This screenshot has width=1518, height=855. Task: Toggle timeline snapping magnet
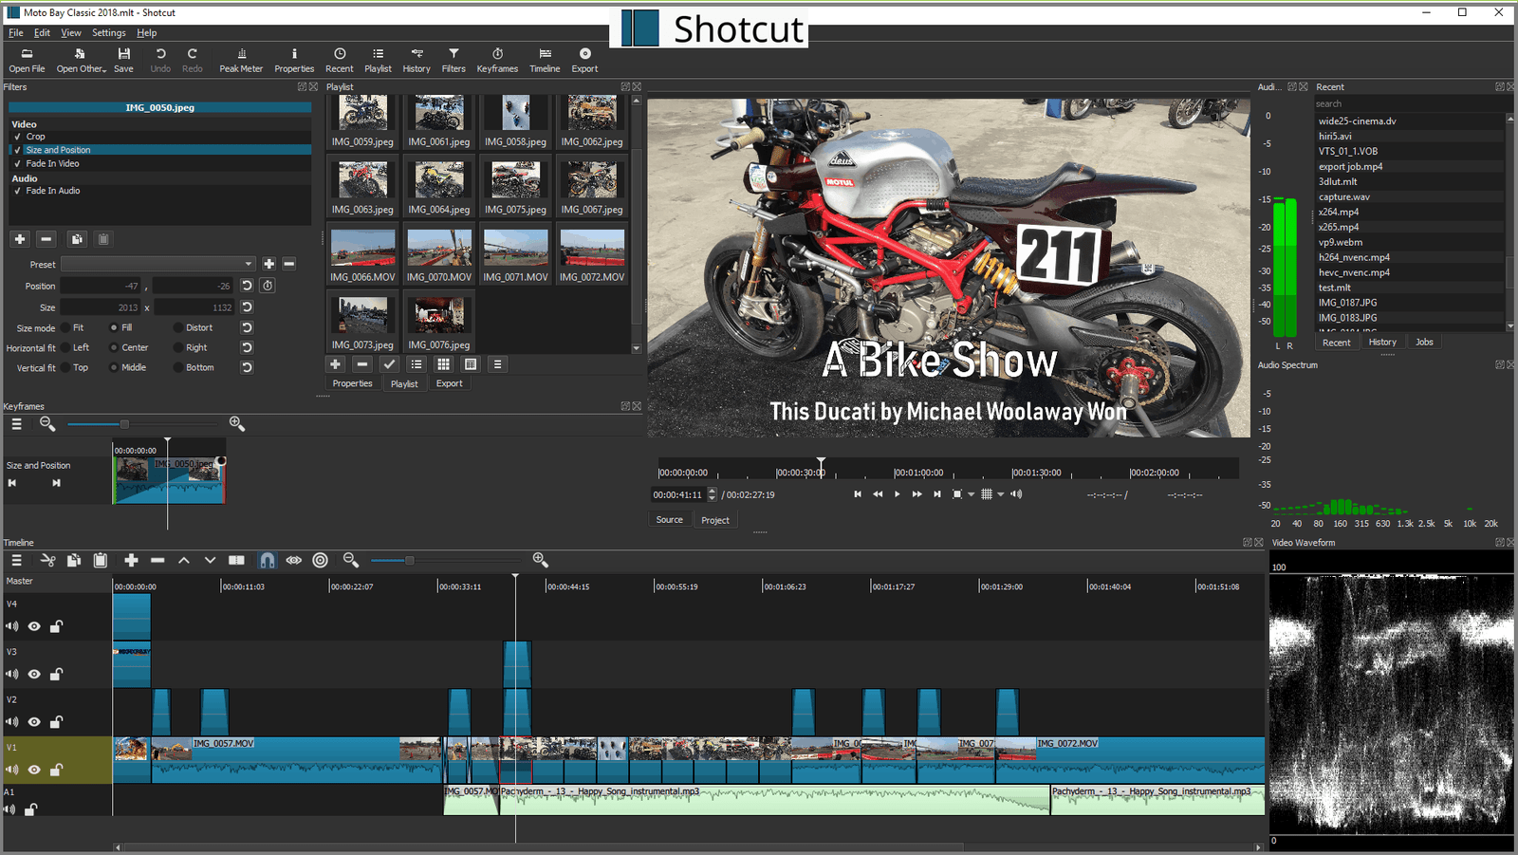(268, 561)
